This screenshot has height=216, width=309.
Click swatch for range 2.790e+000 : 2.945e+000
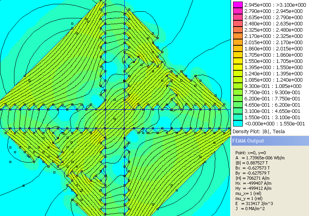[238, 11]
